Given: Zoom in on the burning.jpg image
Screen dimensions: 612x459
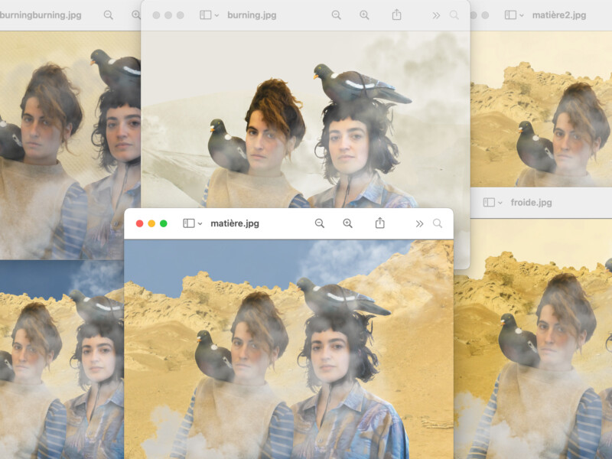Looking at the screenshot, I should click(x=364, y=15).
